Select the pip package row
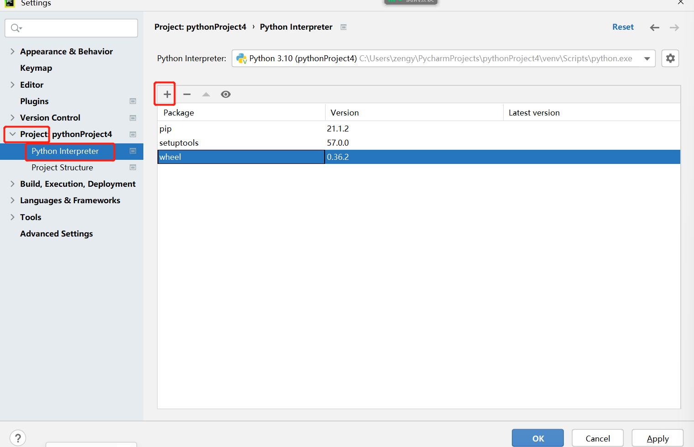 pos(419,129)
